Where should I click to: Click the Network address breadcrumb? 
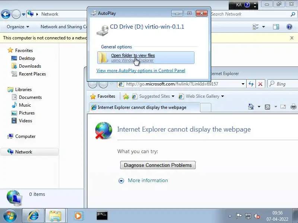pos(50,14)
